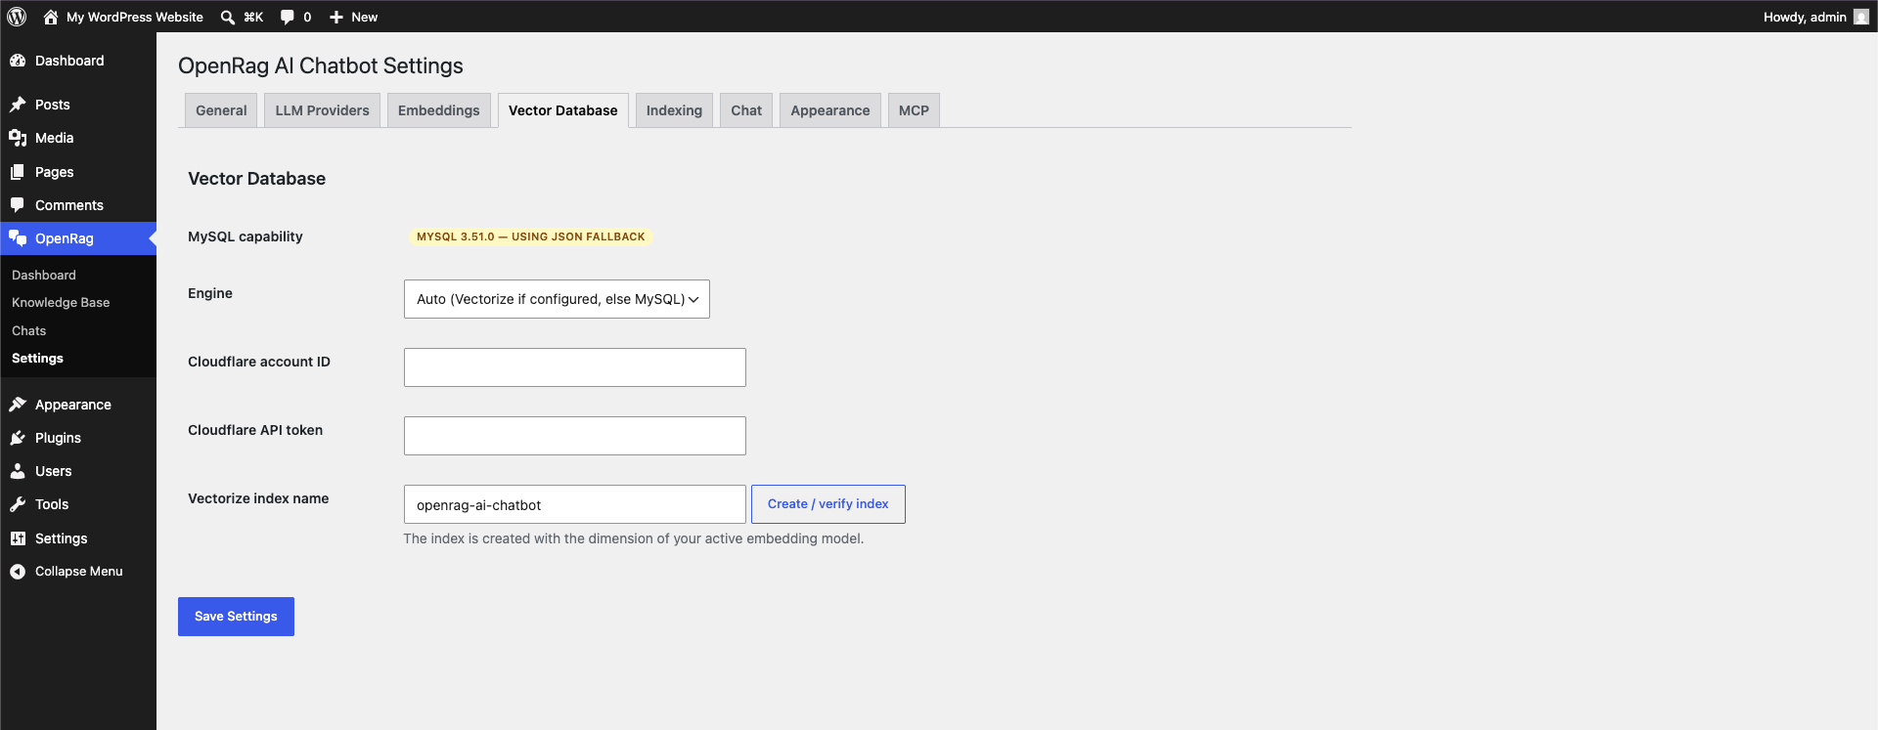Click the index dimension help text
1878x730 pixels.
(x=633, y=538)
